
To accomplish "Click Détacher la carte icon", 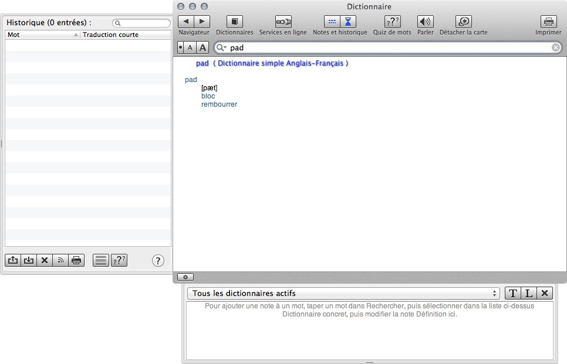I will pos(464,22).
